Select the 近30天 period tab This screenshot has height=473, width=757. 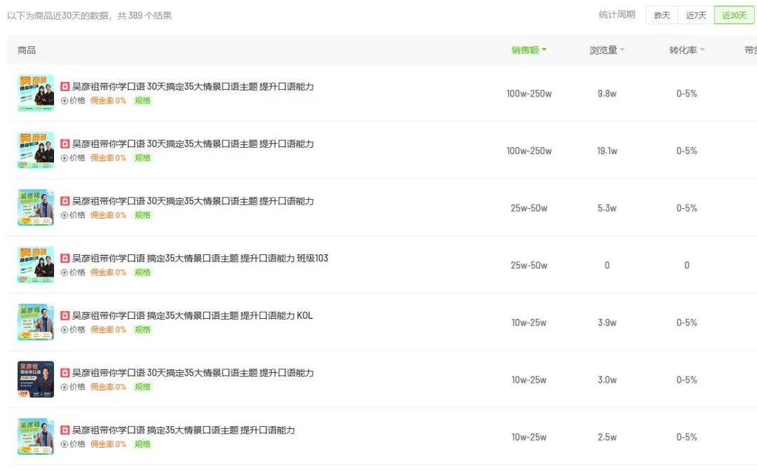734,15
